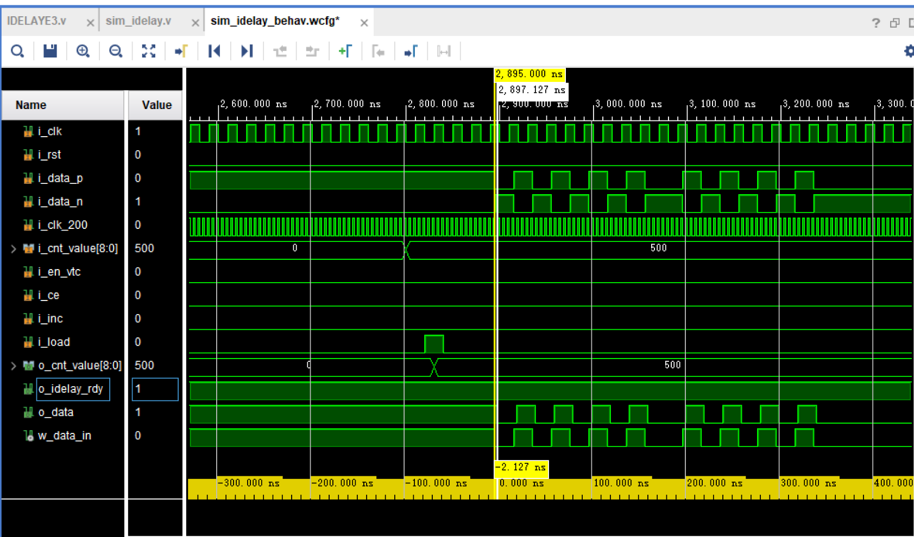The image size is (914, 537).
Task: Select the i_rst signal row
Action: click(48, 154)
